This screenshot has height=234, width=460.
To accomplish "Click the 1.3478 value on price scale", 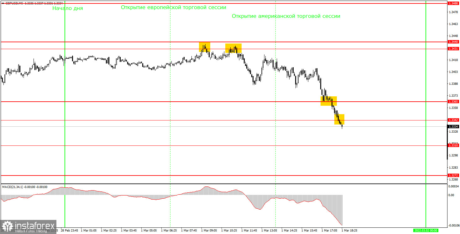I will click(453, 12).
